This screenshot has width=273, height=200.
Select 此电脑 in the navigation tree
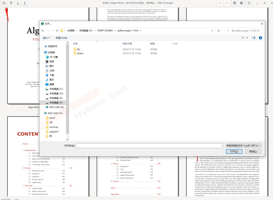(x=49, y=52)
